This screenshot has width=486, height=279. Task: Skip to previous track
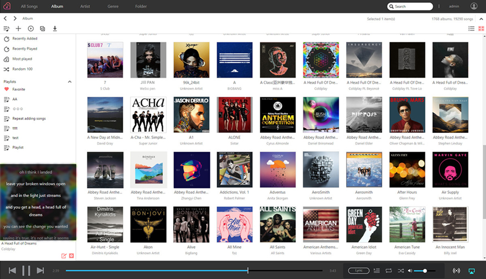(x=12, y=271)
